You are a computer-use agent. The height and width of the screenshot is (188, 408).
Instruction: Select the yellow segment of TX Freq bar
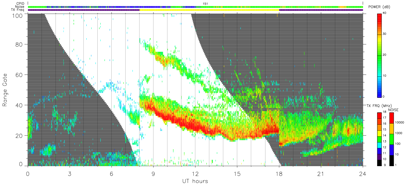click(x=209, y=10)
